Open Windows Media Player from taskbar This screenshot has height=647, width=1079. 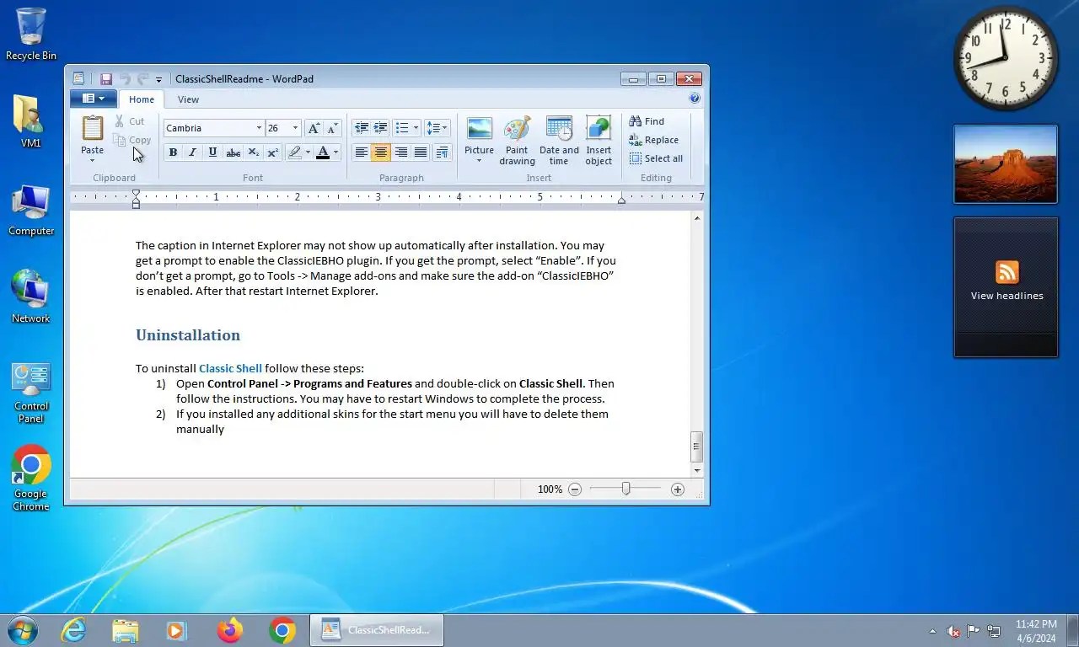[176, 630]
